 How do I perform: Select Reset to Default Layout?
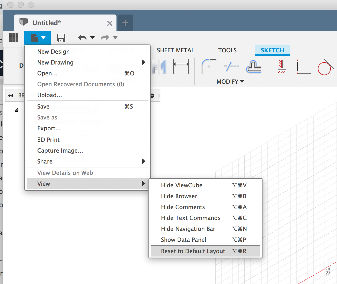click(x=193, y=251)
